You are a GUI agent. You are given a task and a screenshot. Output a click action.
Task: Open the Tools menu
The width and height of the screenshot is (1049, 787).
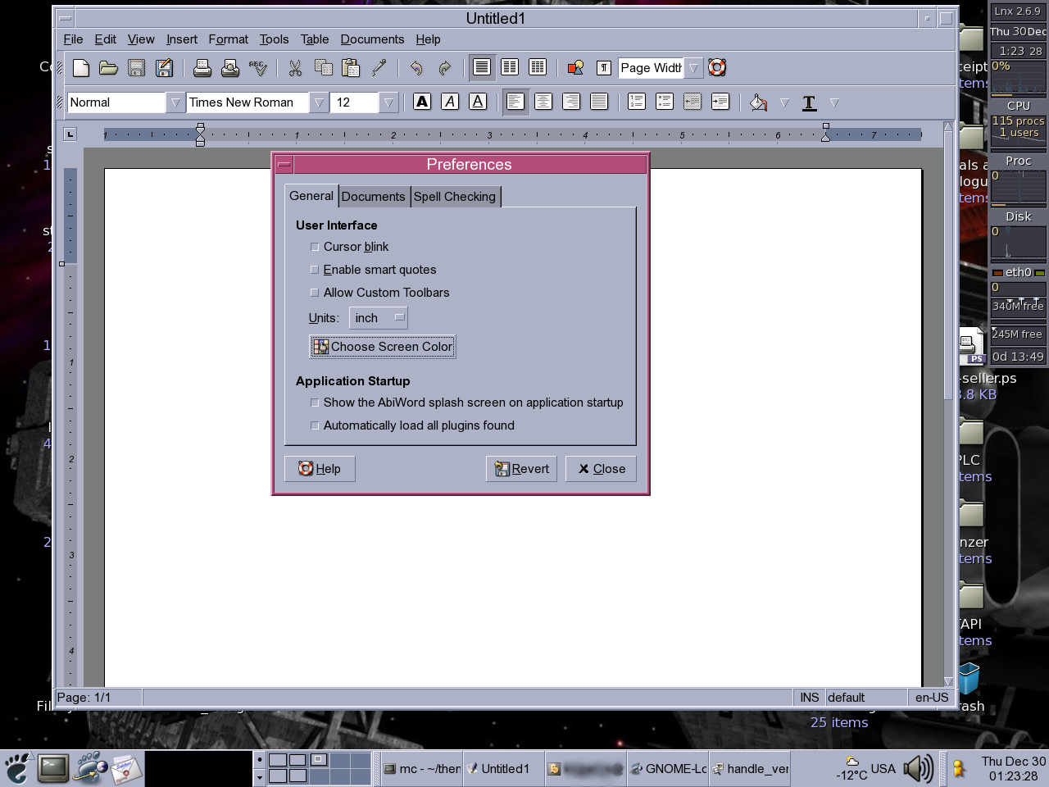274,39
